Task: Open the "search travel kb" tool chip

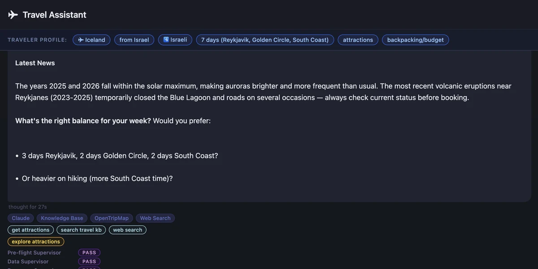Action: click(x=81, y=230)
